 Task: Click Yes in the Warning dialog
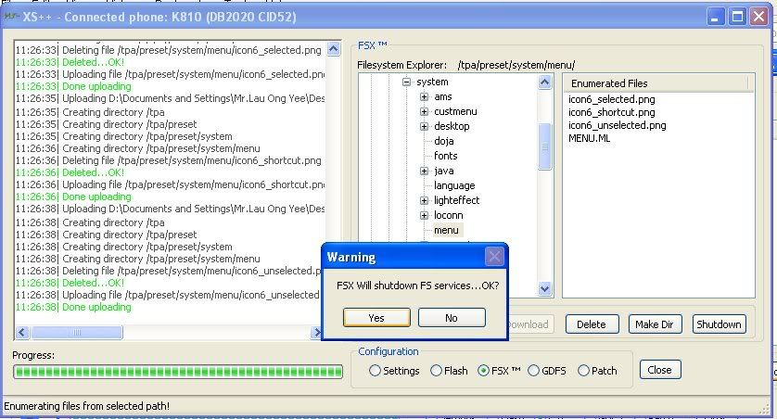[x=376, y=318]
